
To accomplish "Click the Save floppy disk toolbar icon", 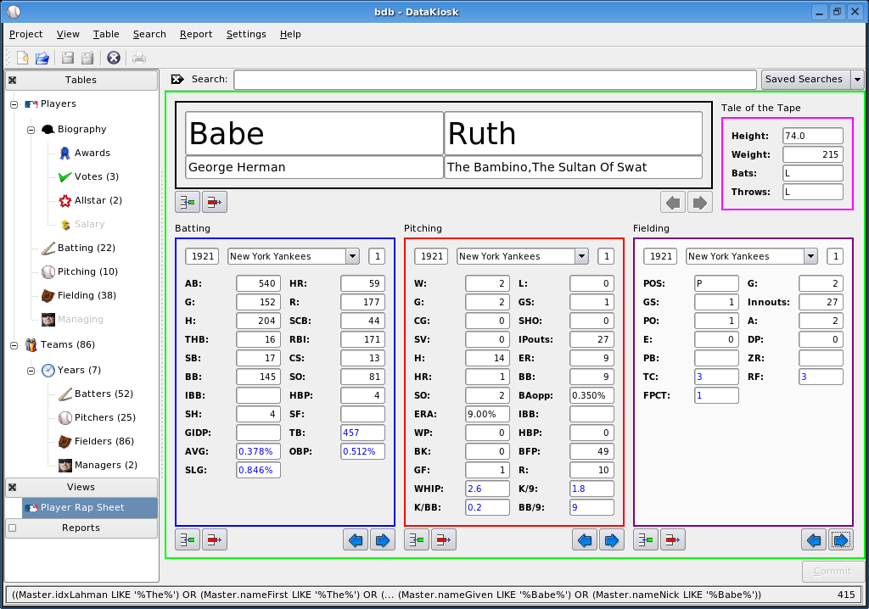I will pos(68,58).
